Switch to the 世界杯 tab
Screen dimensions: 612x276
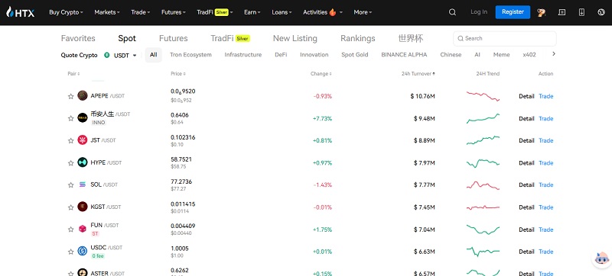[411, 38]
